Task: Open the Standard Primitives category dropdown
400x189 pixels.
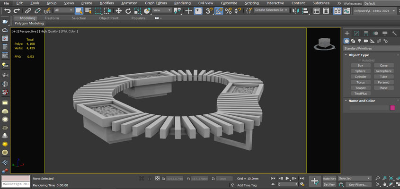Action: click(x=371, y=48)
